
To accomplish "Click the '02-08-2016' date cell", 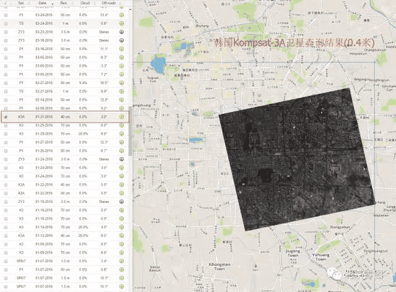I will (x=44, y=108).
